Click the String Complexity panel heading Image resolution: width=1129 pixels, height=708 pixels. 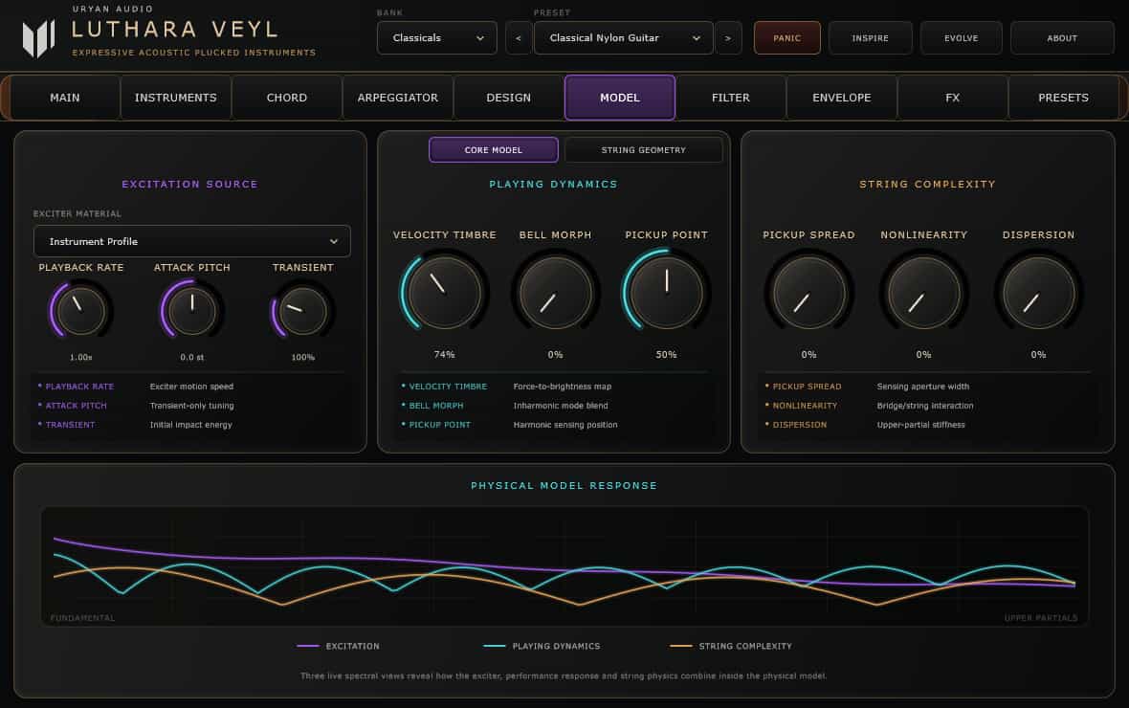coord(927,185)
